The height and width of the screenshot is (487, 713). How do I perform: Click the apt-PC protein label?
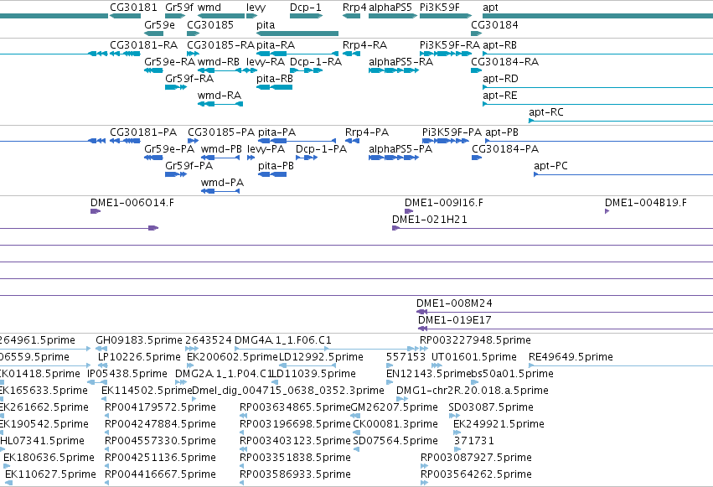(x=550, y=166)
